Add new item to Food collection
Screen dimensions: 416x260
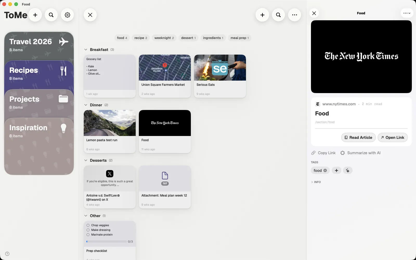tap(262, 15)
